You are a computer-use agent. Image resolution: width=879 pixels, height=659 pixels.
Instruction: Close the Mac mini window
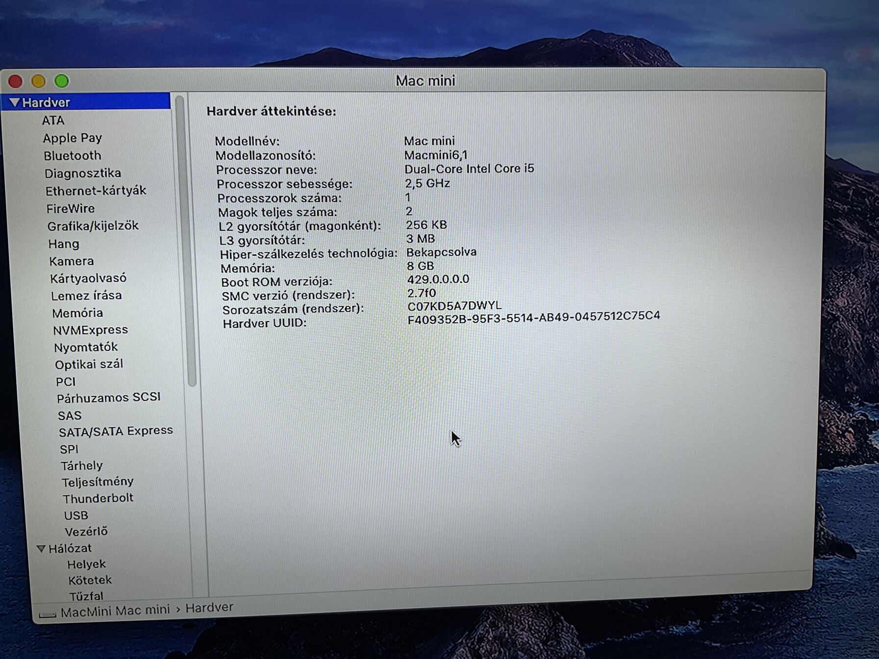coord(16,81)
